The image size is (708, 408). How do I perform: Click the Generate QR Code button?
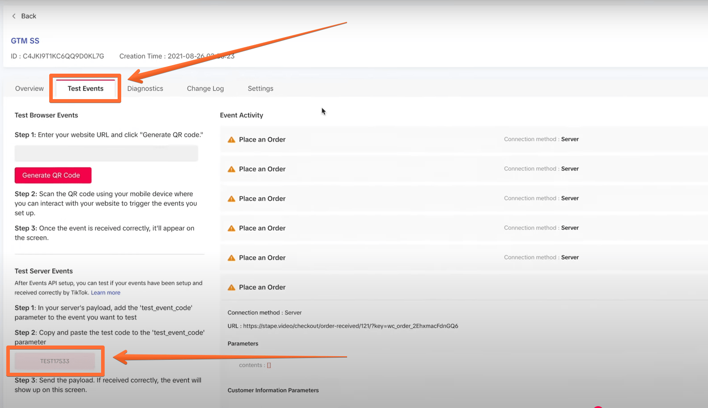tap(53, 175)
